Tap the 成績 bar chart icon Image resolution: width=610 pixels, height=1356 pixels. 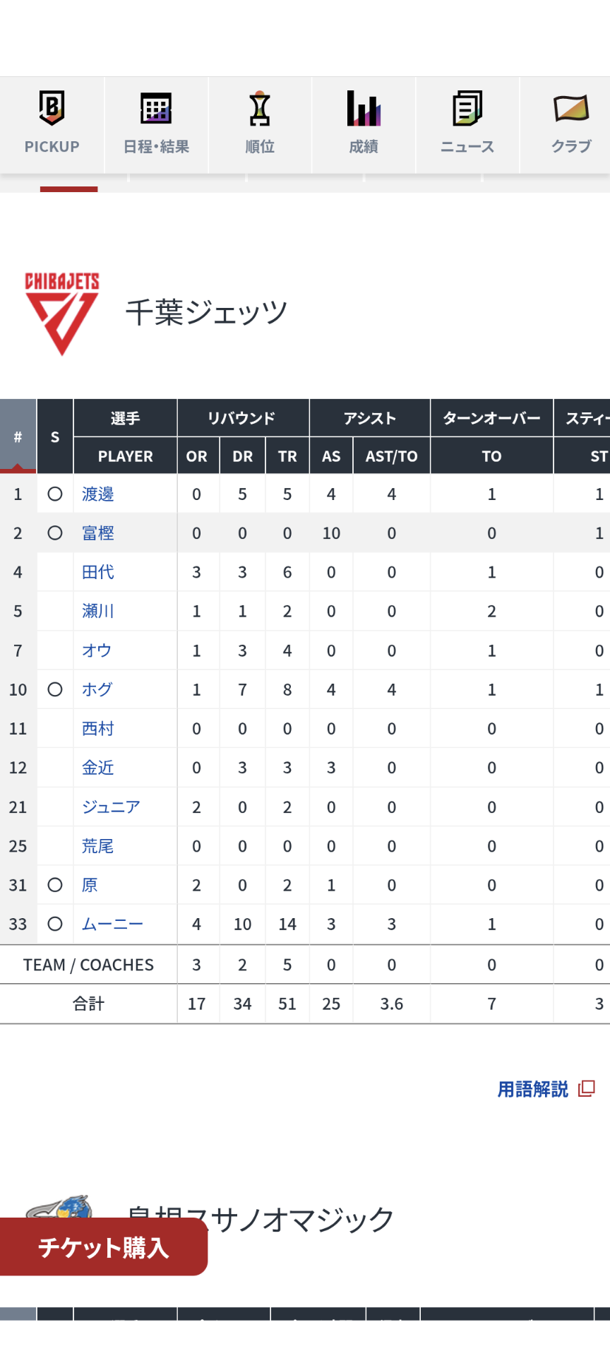pos(364,108)
